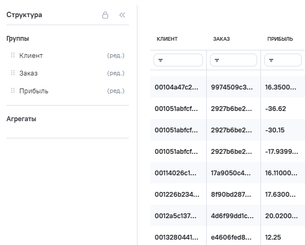The width and height of the screenshot is (305, 245).
Task: Open (ред.) link for Прибыль group
Action: [x=116, y=91]
